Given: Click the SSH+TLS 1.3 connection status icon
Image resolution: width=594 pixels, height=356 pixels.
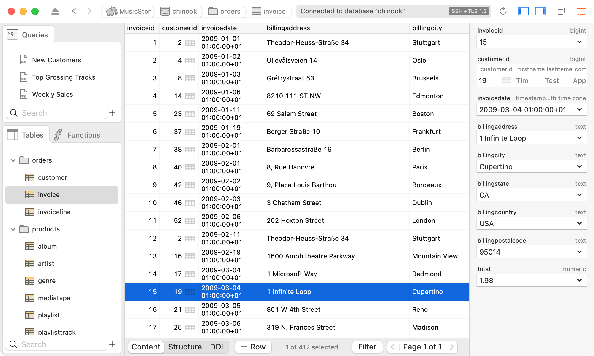Looking at the screenshot, I should (x=469, y=11).
